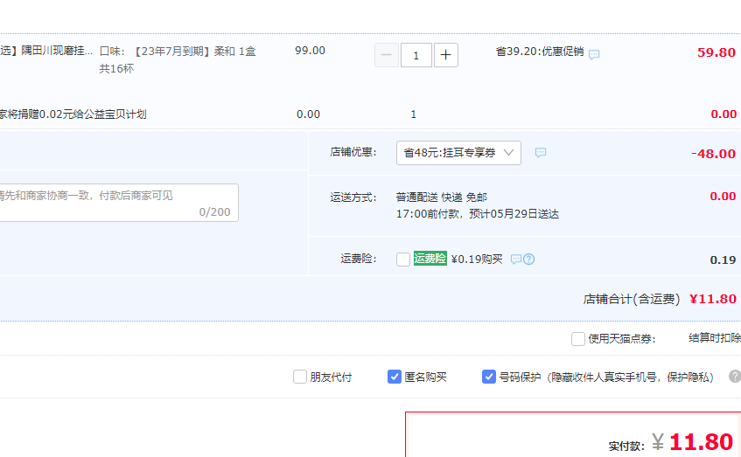Click the flavor description 柔和 1盒 text

pyautogui.click(x=234, y=52)
